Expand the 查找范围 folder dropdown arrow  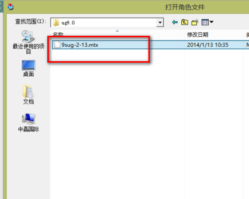[x=160, y=22]
